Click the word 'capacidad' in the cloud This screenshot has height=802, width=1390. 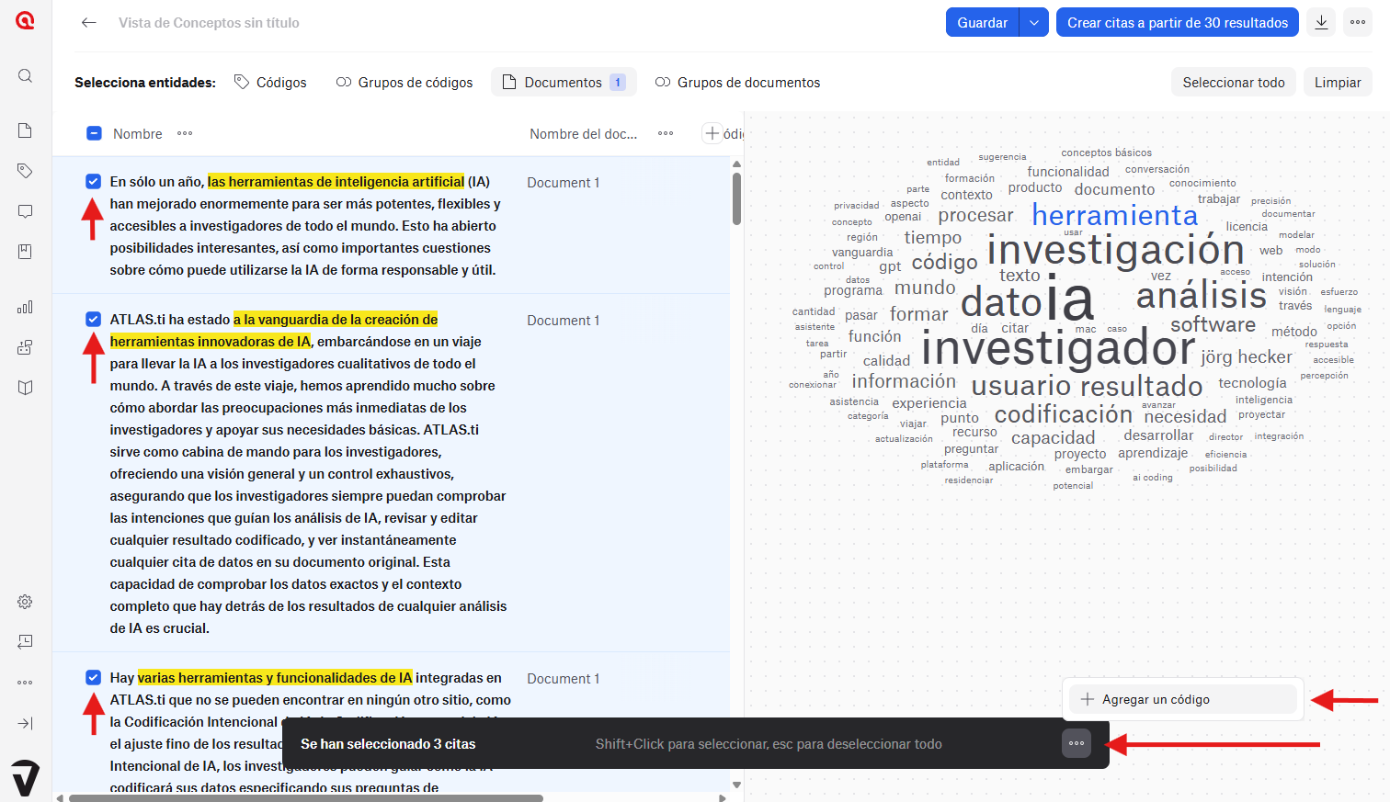point(1053,438)
